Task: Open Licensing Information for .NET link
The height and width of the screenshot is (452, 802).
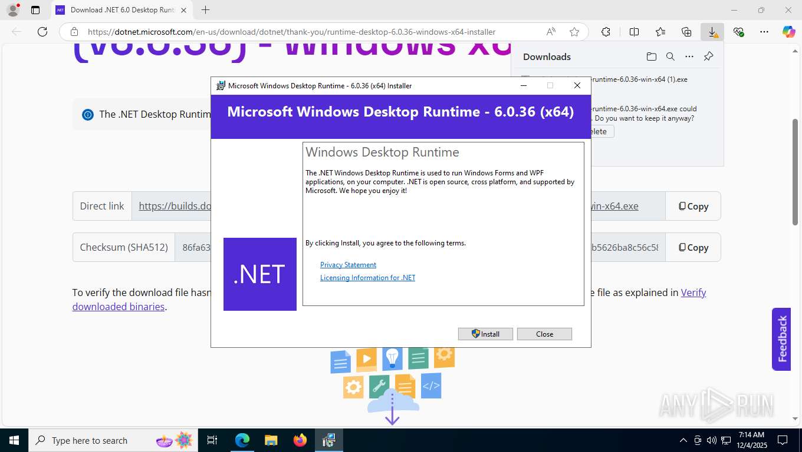Action: pyautogui.click(x=367, y=278)
